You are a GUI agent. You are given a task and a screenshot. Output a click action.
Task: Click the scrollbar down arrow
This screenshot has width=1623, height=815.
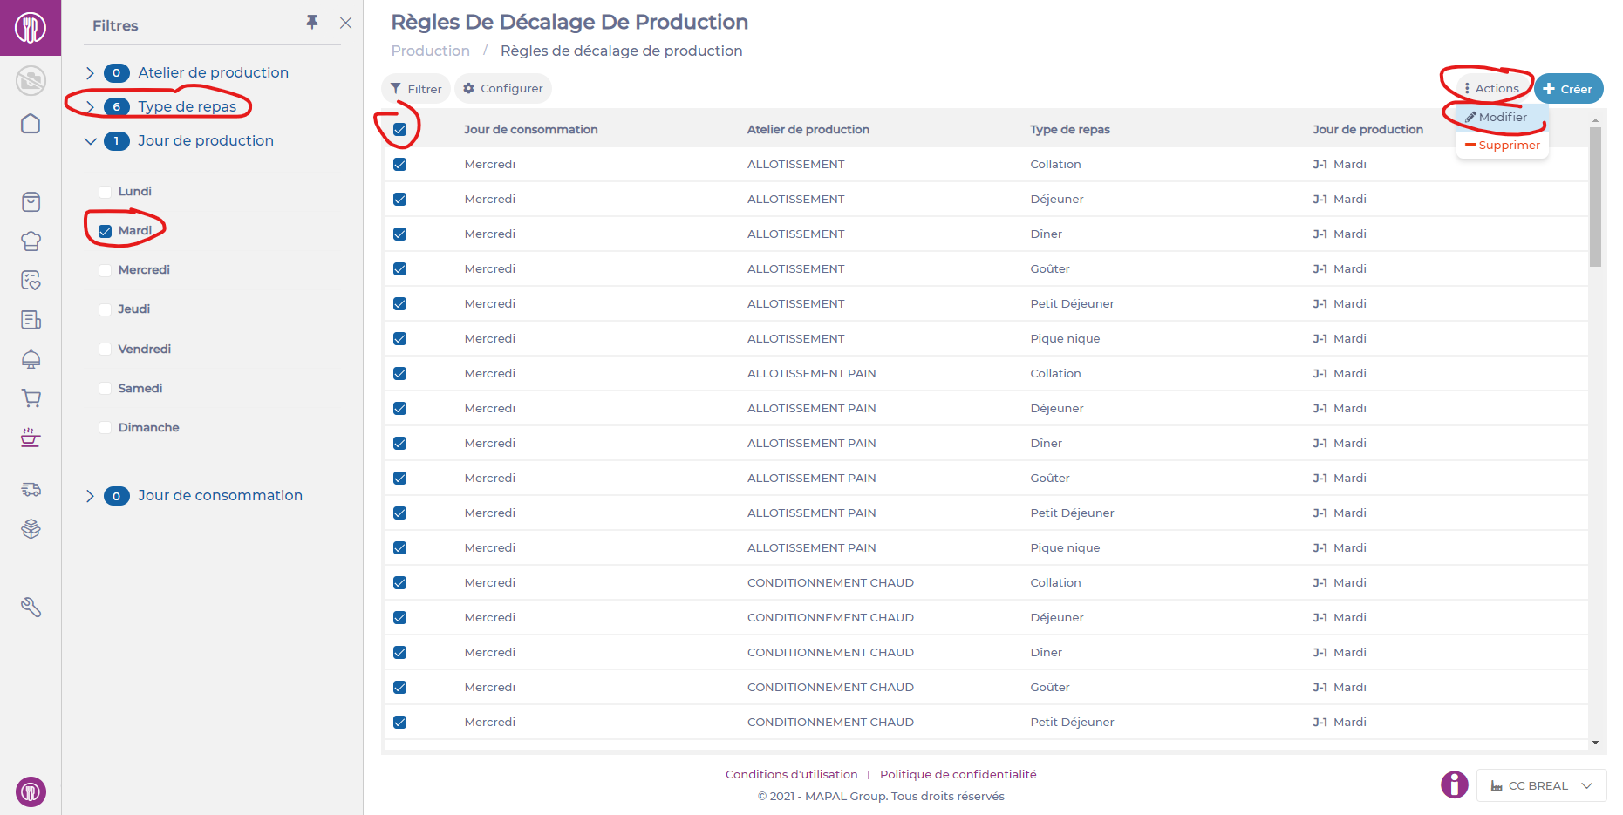[x=1595, y=743]
